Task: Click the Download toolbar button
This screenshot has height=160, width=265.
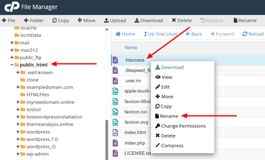Action: [149, 20]
